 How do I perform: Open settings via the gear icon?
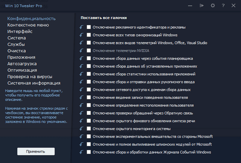(x=212, y=6)
